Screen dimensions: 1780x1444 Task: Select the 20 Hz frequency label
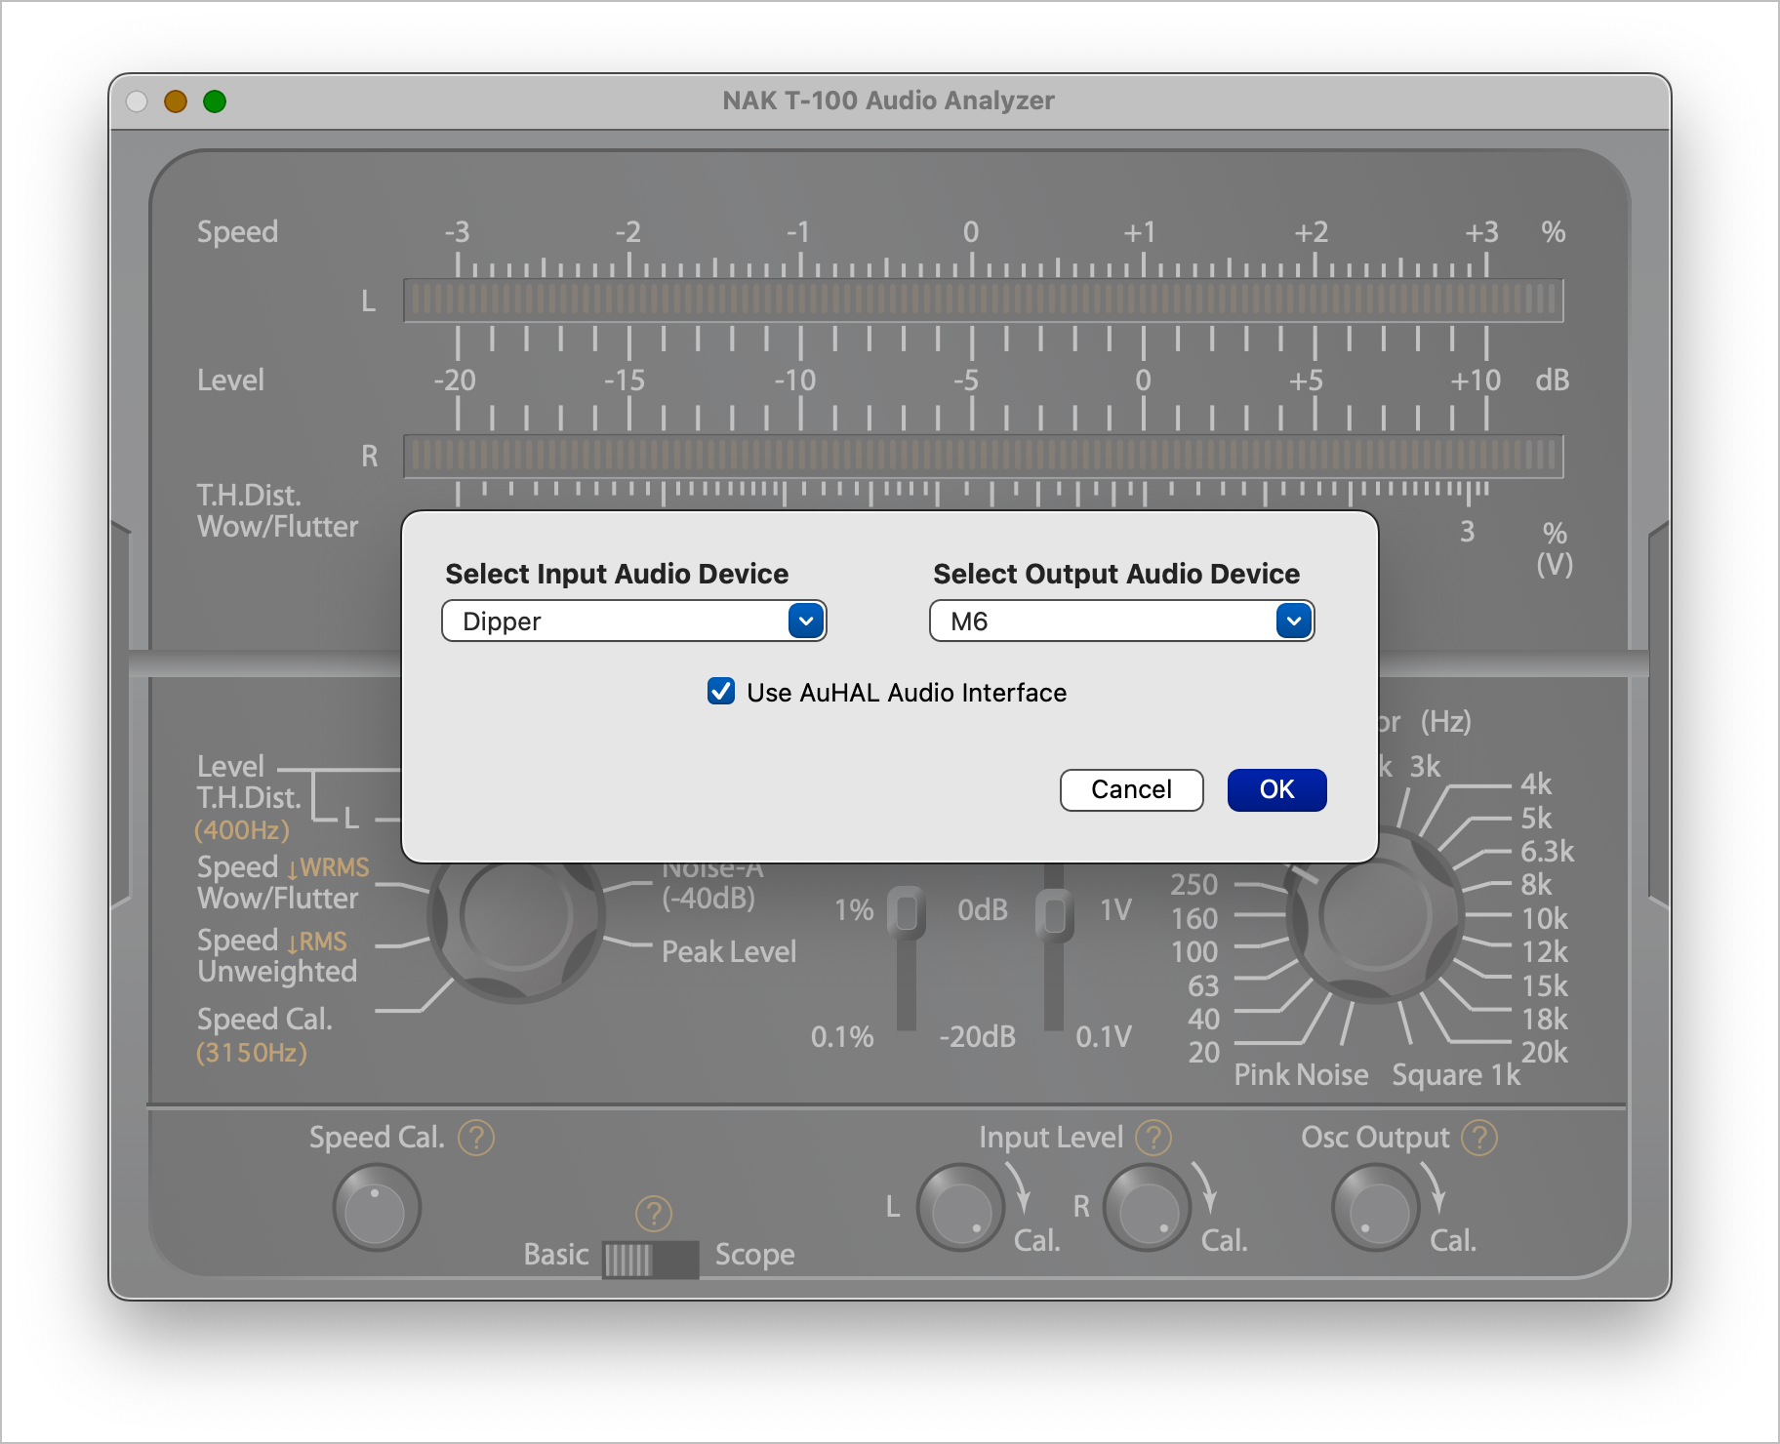coord(1203,1052)
